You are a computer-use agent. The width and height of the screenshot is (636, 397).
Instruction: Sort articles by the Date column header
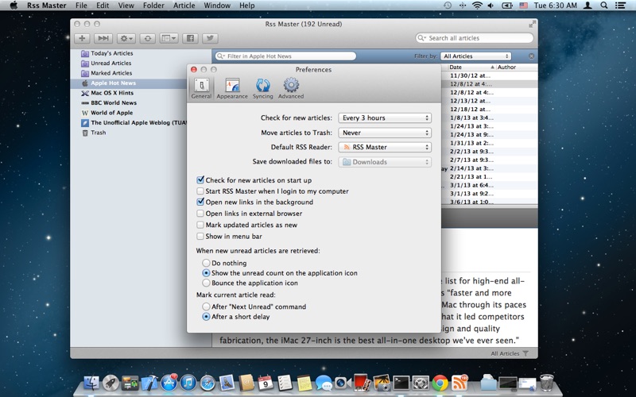(x=471, y=67)
